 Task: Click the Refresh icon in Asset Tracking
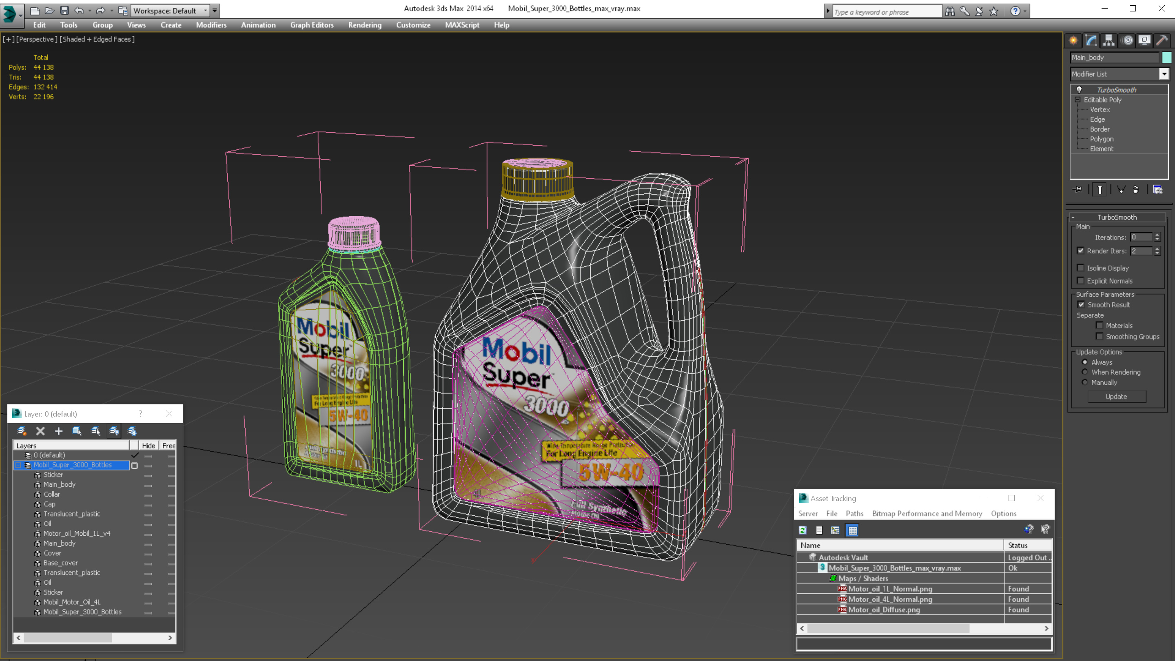[x=803, y=530]
